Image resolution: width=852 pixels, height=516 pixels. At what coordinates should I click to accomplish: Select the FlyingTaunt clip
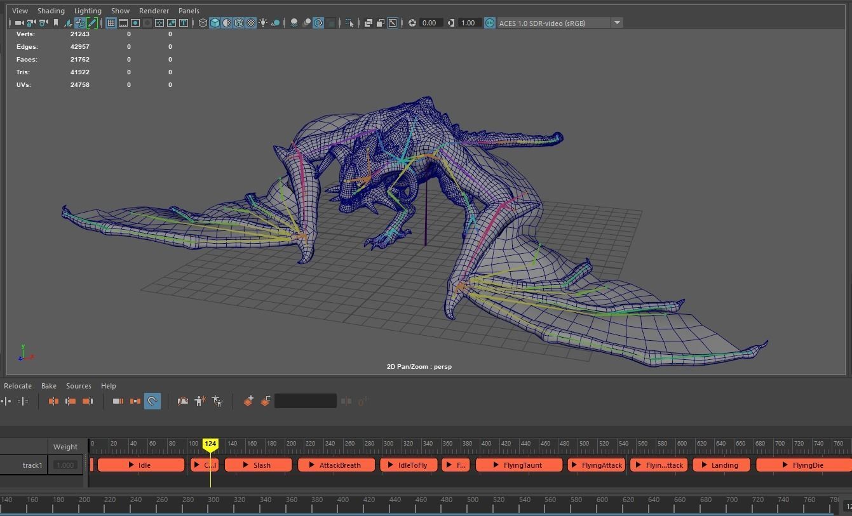tap(519, 465)
